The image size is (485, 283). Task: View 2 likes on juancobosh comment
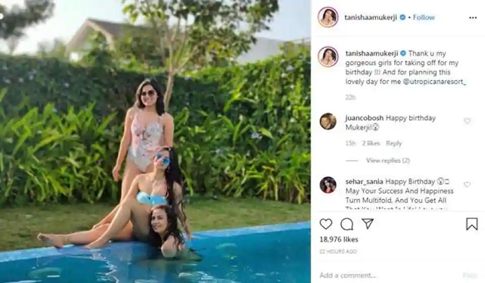click(x=371, y=143)
